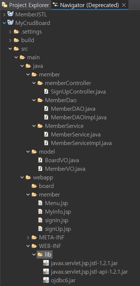Image resolution: width=140 pixels, height=286 pixels.
Task: Expand the build folder
Action: click(x=10, y=40)
